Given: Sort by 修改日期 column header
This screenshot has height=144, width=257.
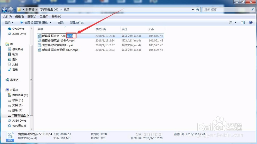Looking at the screenshot, I should [101, 29].
